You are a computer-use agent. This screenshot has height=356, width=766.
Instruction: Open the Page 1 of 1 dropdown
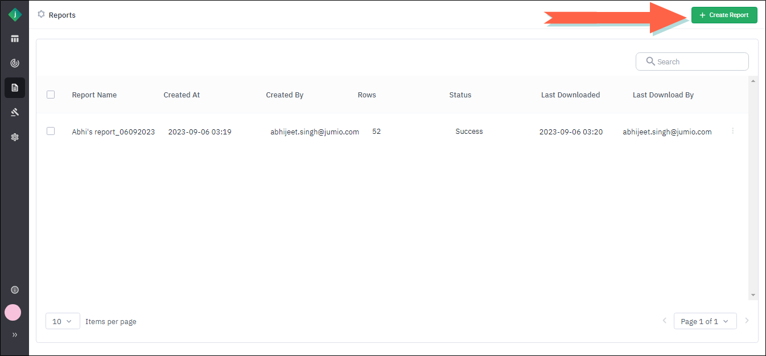pos(705,321)
